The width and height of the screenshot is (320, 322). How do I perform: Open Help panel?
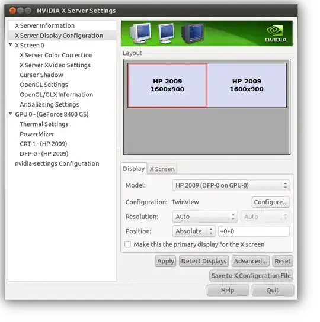click(228, 291)
